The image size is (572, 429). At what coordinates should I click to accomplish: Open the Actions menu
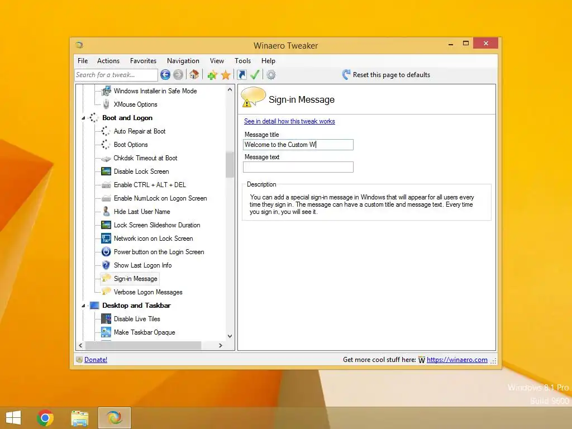tap(108, 61)
